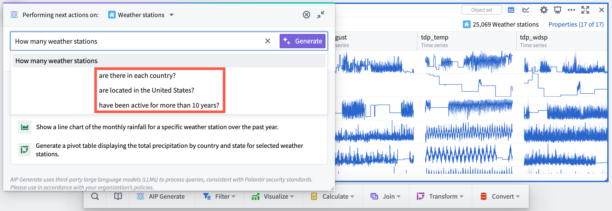
Task: Choose 'are there in each country?' completion
Action: pos(137,76)
